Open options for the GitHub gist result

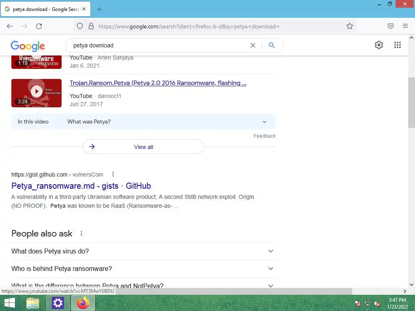point(113,174)
